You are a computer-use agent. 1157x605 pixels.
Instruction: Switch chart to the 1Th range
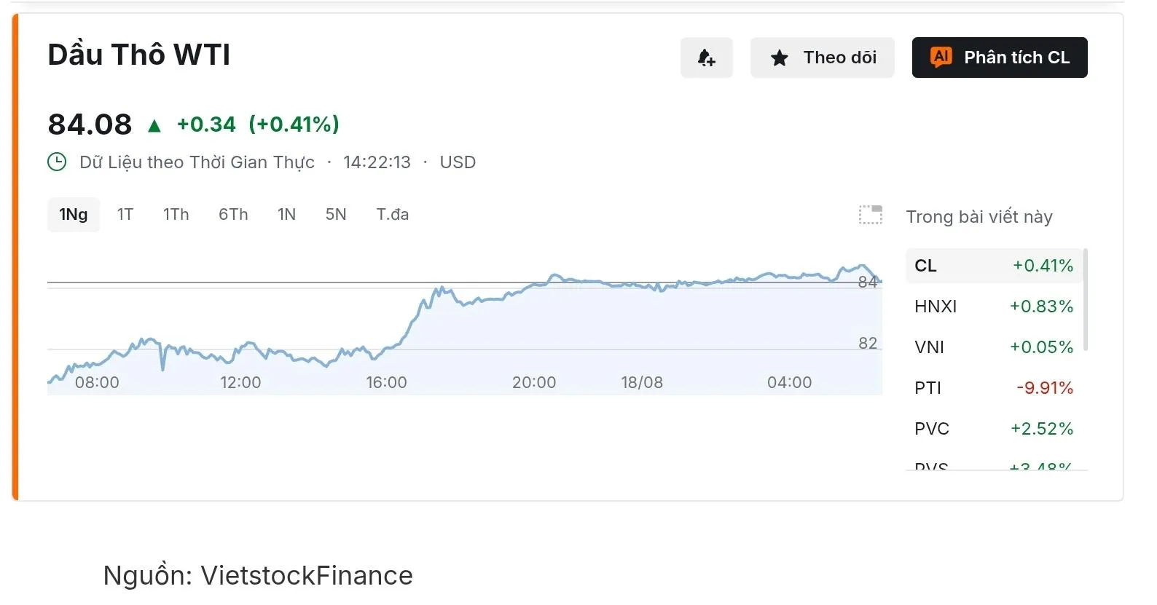(176, 215)
